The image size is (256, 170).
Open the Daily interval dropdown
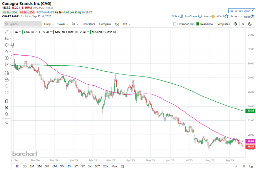(x=49, y=24)
